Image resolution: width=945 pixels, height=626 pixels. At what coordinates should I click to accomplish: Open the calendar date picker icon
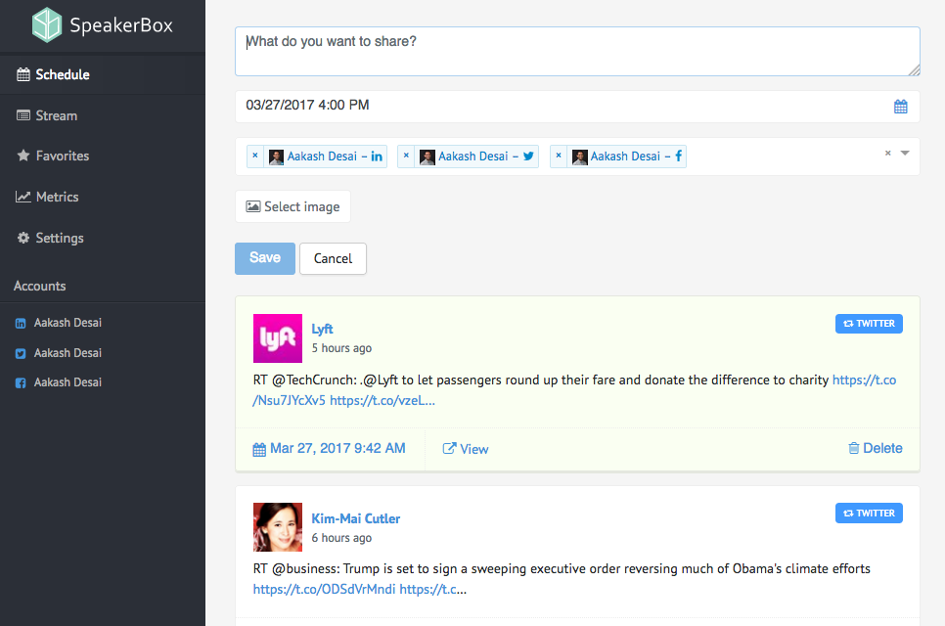tap(900, 107)
